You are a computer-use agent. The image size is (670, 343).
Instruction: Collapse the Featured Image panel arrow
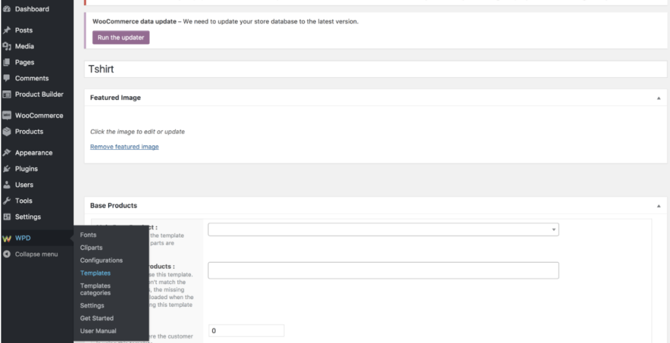[658, 98]
